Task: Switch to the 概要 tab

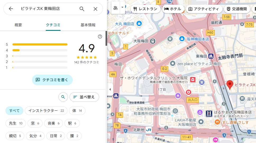Action: pos(18,25)
